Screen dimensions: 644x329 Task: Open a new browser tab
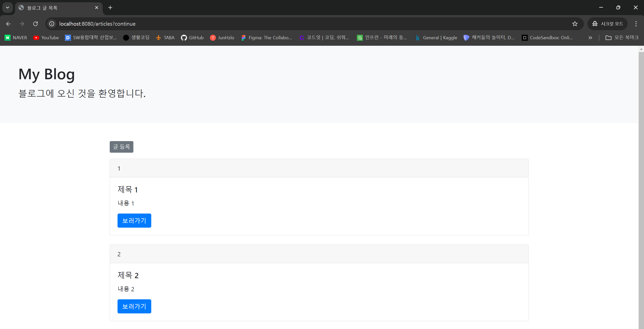[110, 8]
